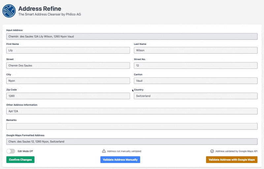Click the Canton field showing Vaud
Viewport: 264px width, 169px height.
[195, 81]
